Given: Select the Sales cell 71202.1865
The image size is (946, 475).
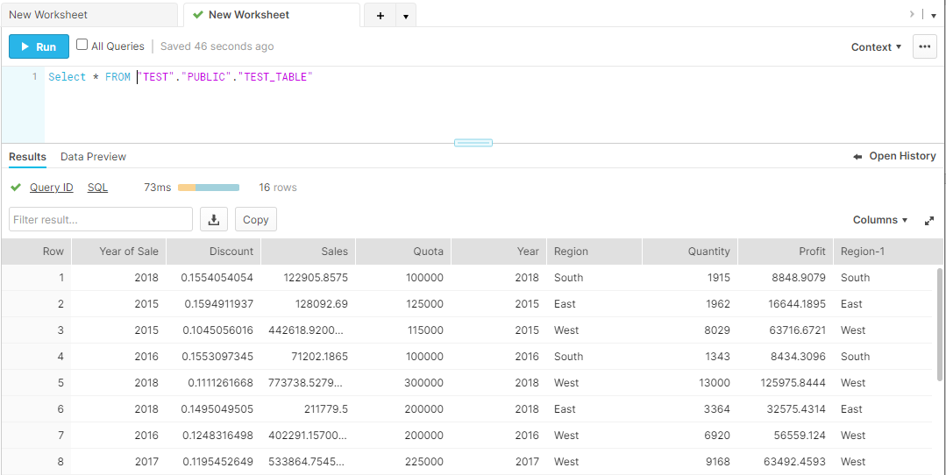Looking at the screenshot, I should coord(309,356).
